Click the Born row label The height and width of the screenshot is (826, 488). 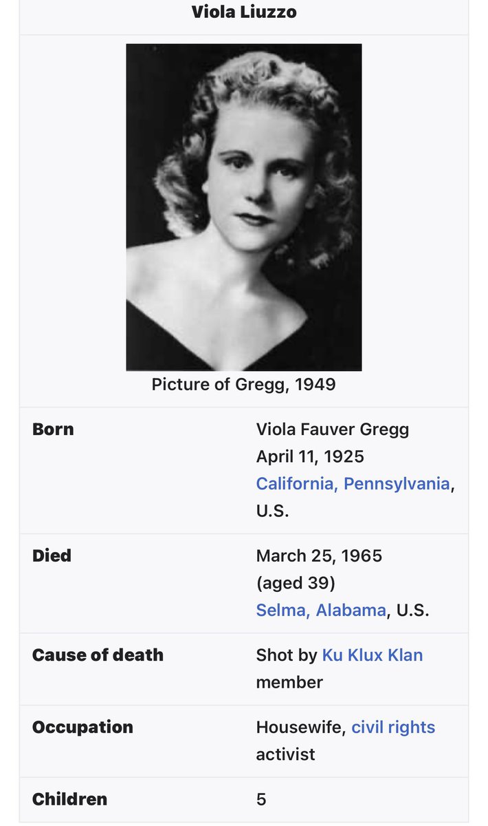click(53, 429)
